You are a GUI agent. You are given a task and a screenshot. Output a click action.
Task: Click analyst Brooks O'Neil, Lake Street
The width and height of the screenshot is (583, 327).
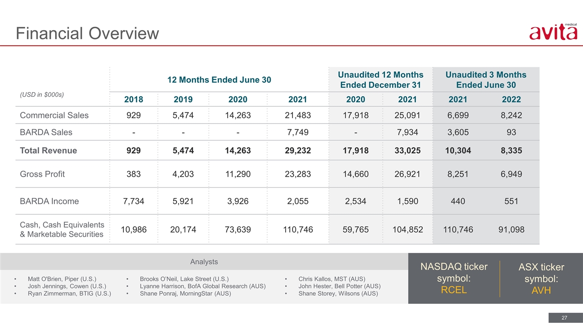184,279
